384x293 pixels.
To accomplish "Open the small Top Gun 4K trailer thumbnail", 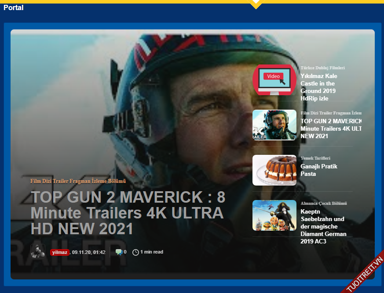I will coord(274,125).
